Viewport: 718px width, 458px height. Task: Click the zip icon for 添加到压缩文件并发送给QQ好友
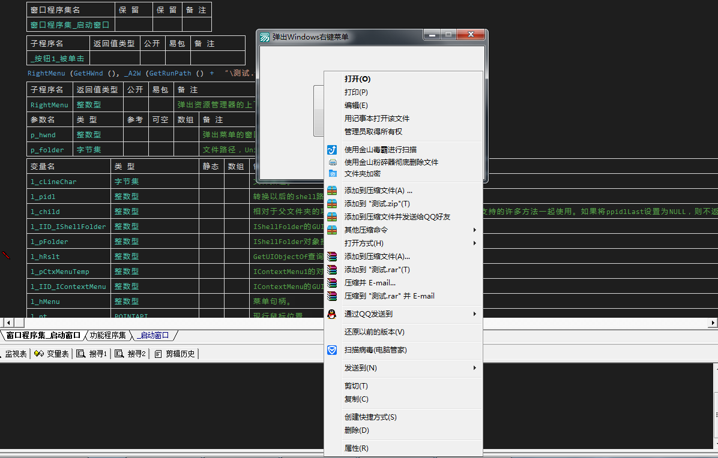coord(332,216)
